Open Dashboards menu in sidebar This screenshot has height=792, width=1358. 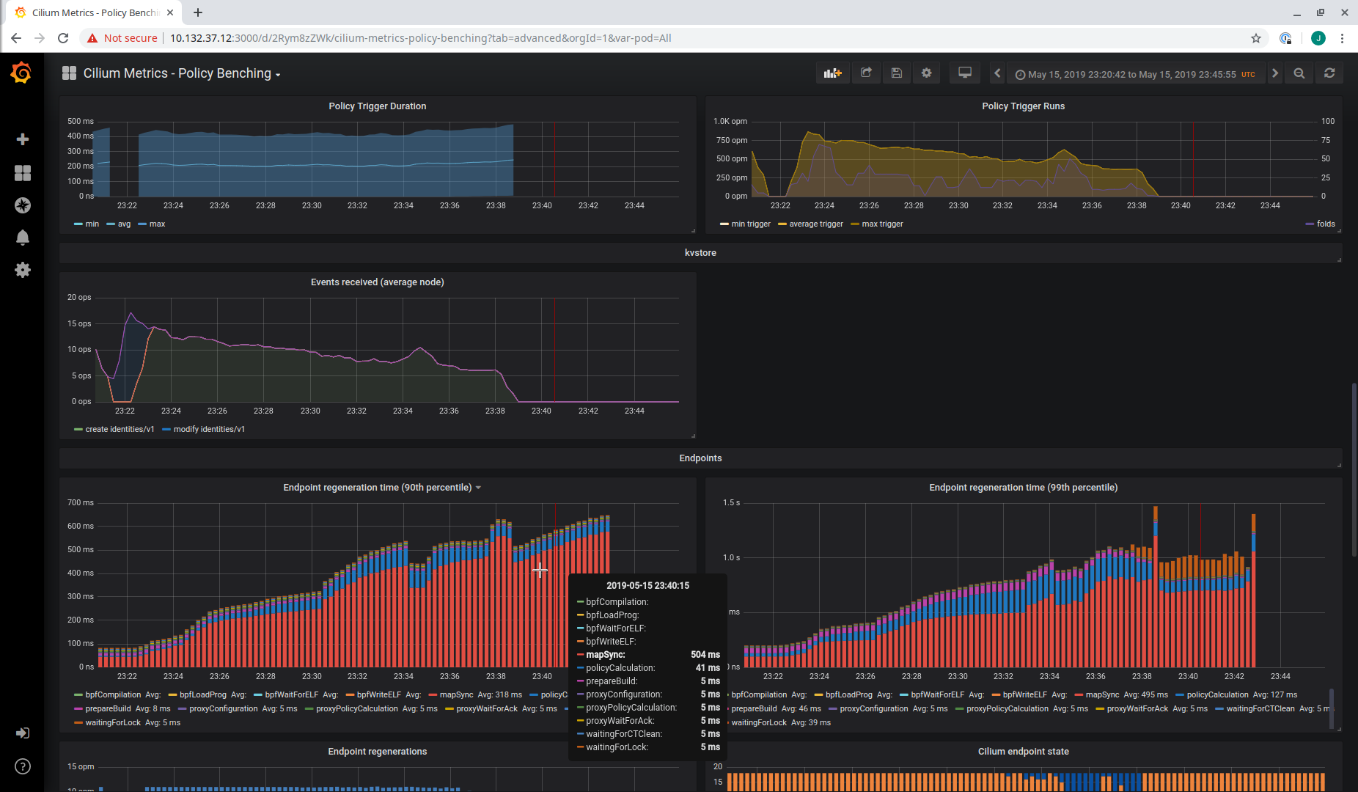click(x=23, y=172)
